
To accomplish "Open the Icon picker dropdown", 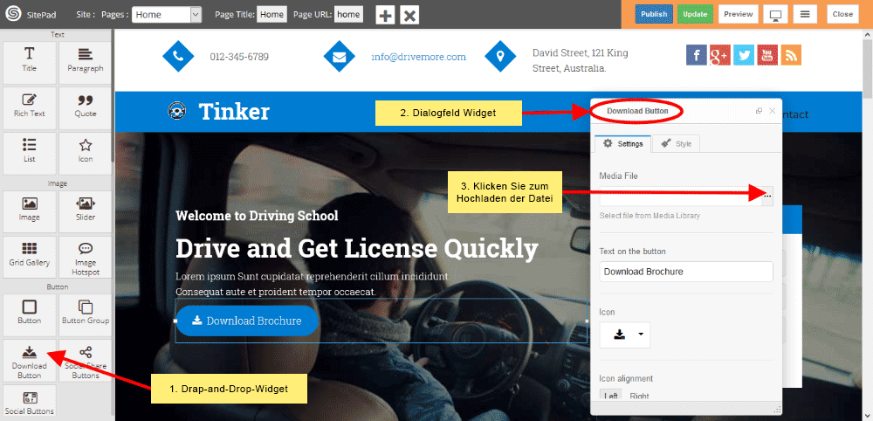I will click(625, 335).
